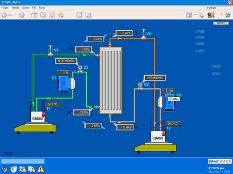Click the printer icon in toolbar
233x174 pixels.
(x=201, y=15)
